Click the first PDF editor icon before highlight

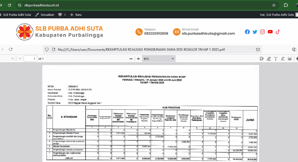[x=262, y=59]
